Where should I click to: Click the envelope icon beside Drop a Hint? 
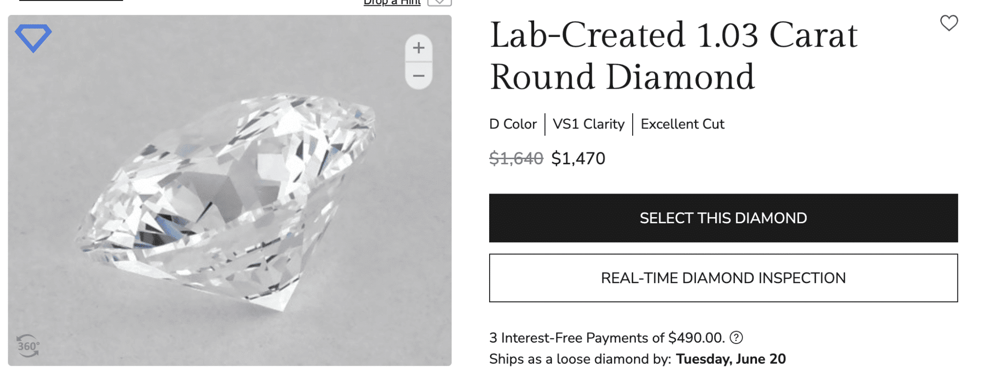[439, 2]
